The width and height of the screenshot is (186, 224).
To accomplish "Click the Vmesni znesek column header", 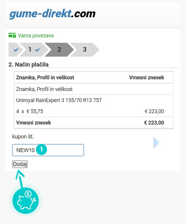I will click(x=146, y=78).
